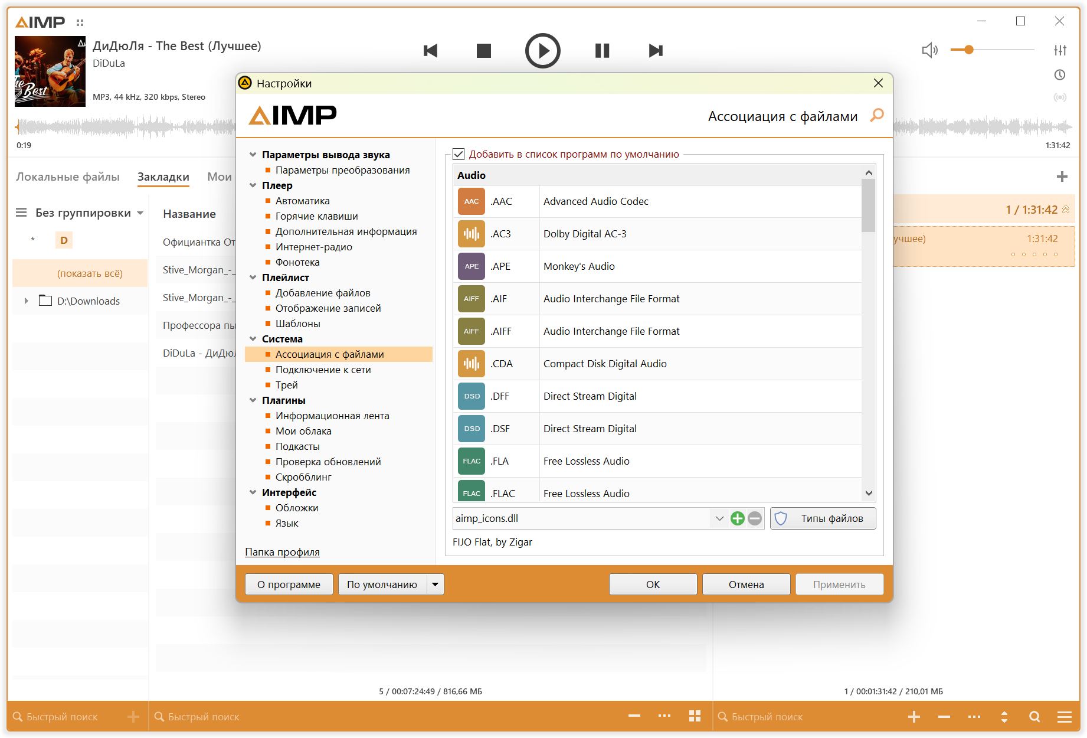This screenshot has width=1087, height=738.
Task: Open 'Горячие клавиши' settings page
Action: [x=317, y=216]
